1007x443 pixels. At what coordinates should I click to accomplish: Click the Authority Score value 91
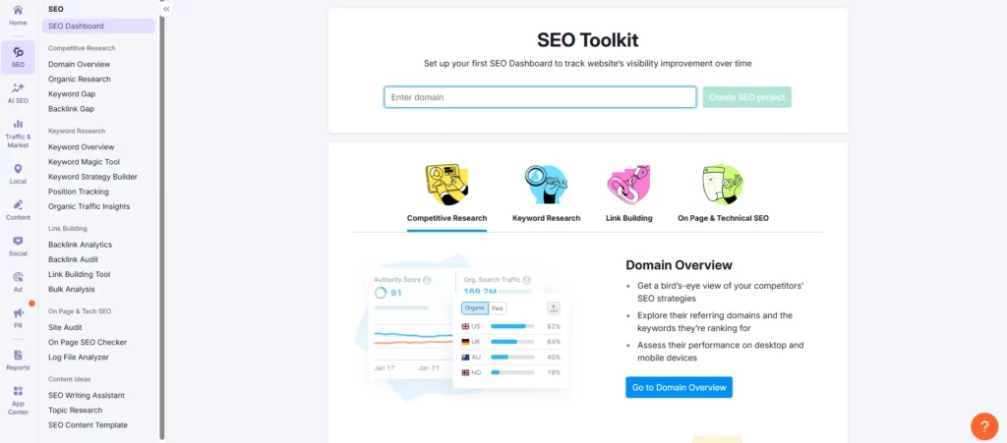(x=396, y=293)
